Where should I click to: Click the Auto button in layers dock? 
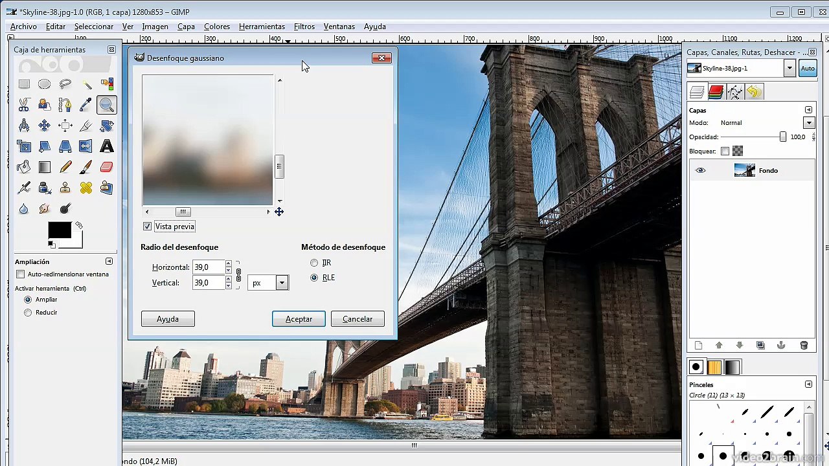808,68
